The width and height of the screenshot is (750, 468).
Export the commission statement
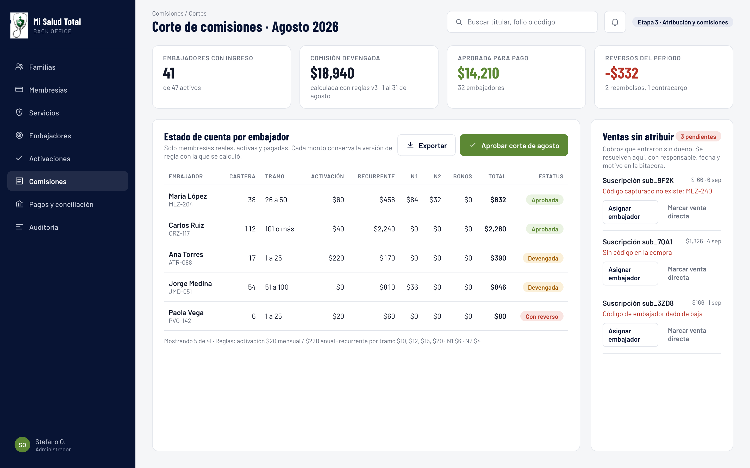click(427, 145)
